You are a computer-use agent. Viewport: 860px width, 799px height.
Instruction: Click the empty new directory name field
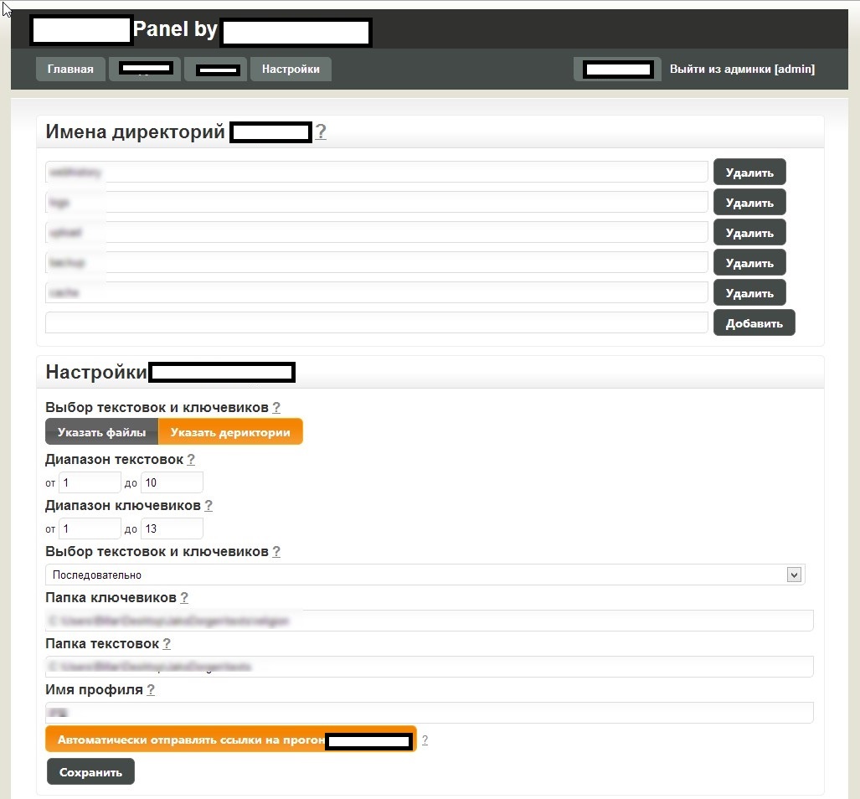[x=377, y=323]
